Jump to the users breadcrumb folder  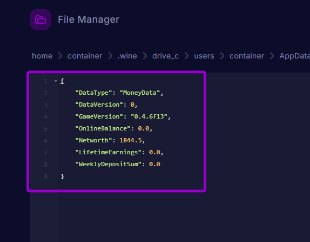[x=204, y=56]
